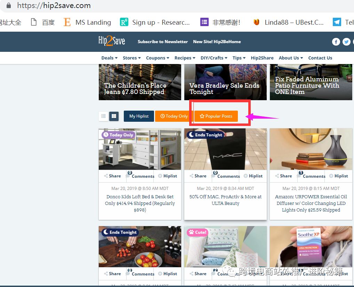Click the Cute! pink badge
The image size is (354, 287).
198,232
